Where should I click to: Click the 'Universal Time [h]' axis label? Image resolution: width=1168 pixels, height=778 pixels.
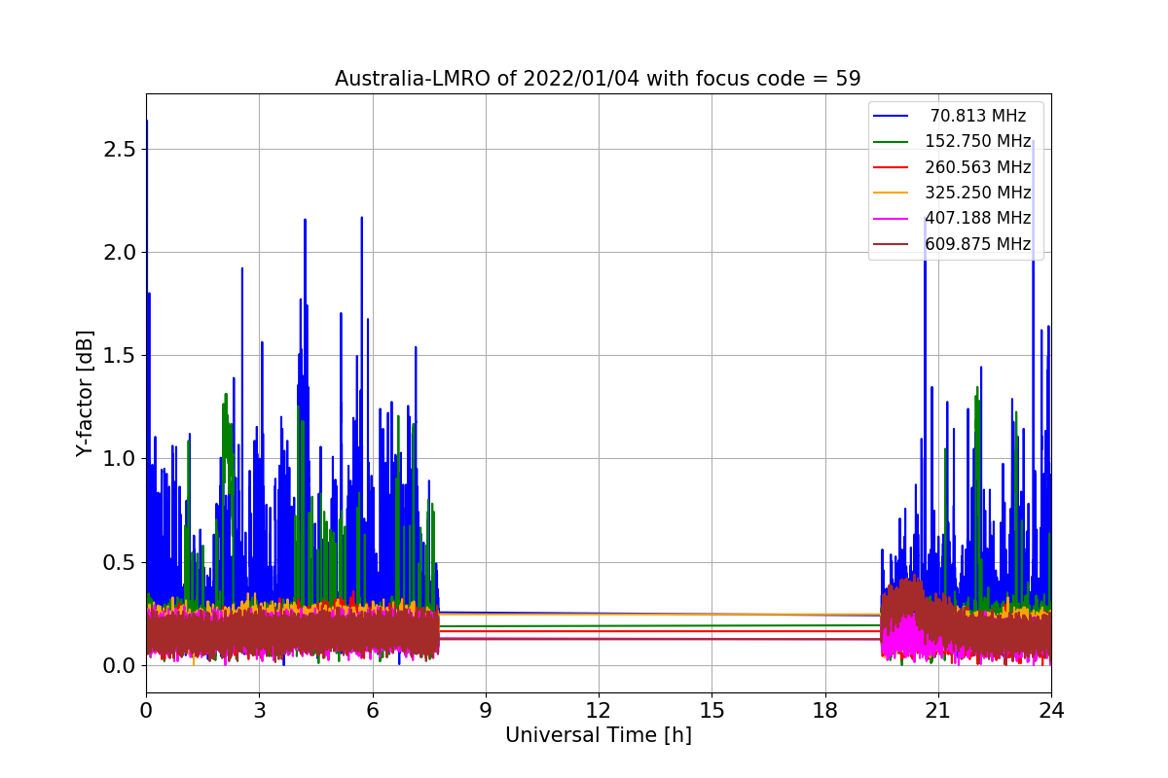point(599,735)
